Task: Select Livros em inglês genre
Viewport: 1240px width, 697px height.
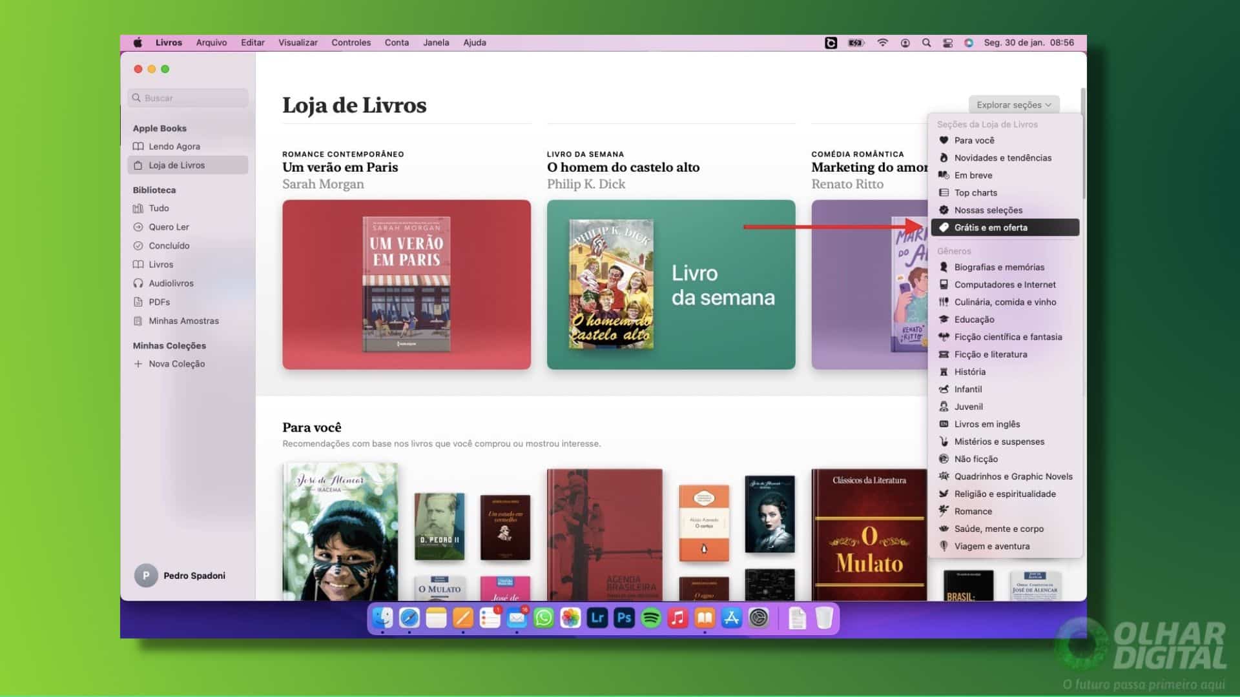Action: 1005,424
